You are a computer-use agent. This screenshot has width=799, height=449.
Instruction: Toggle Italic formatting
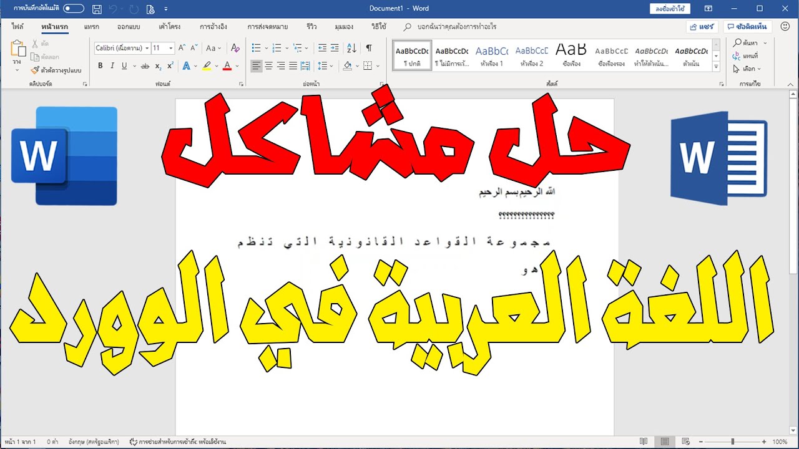112,65
